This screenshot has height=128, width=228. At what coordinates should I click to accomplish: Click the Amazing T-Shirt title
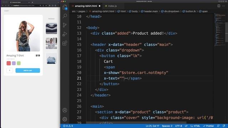pos(15,55)
